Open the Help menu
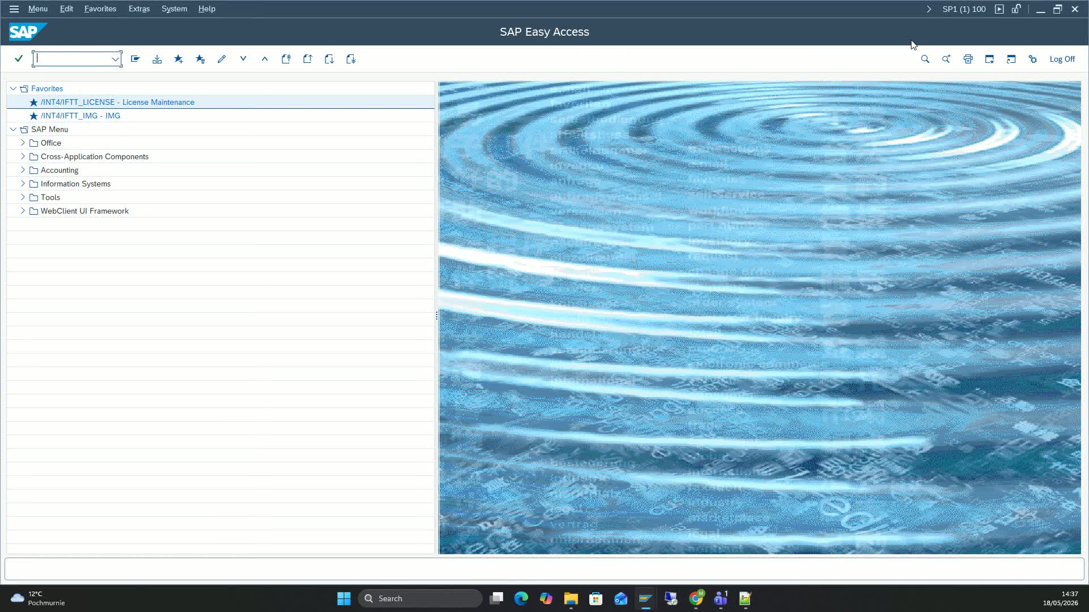 pos(206,9)
